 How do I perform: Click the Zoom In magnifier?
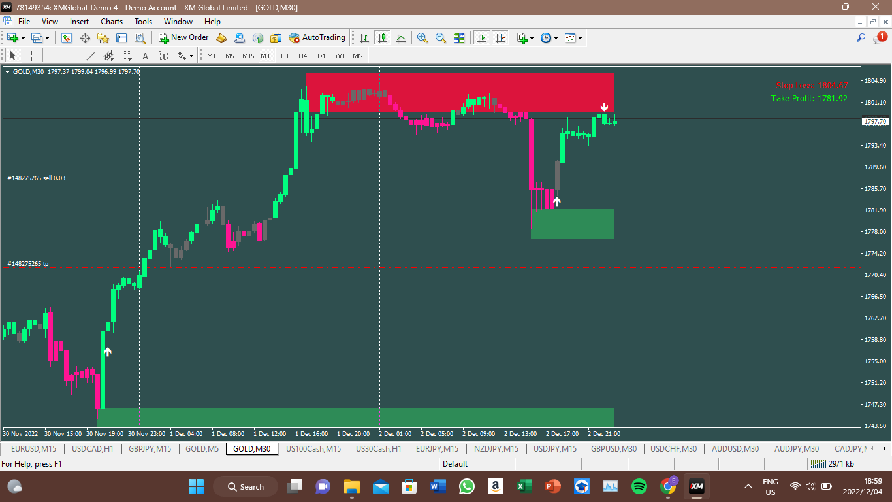(x=422, y=38)
